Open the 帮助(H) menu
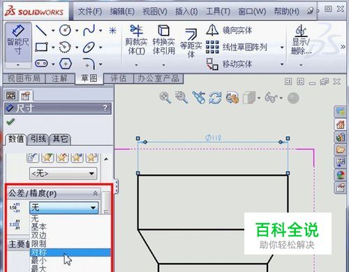This screenshot has width=349, height=272. pyautogui.click(x=286, y=11)
